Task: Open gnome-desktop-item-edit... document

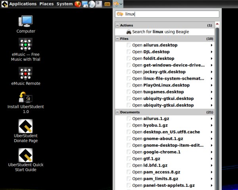Action: pos(165,145)
